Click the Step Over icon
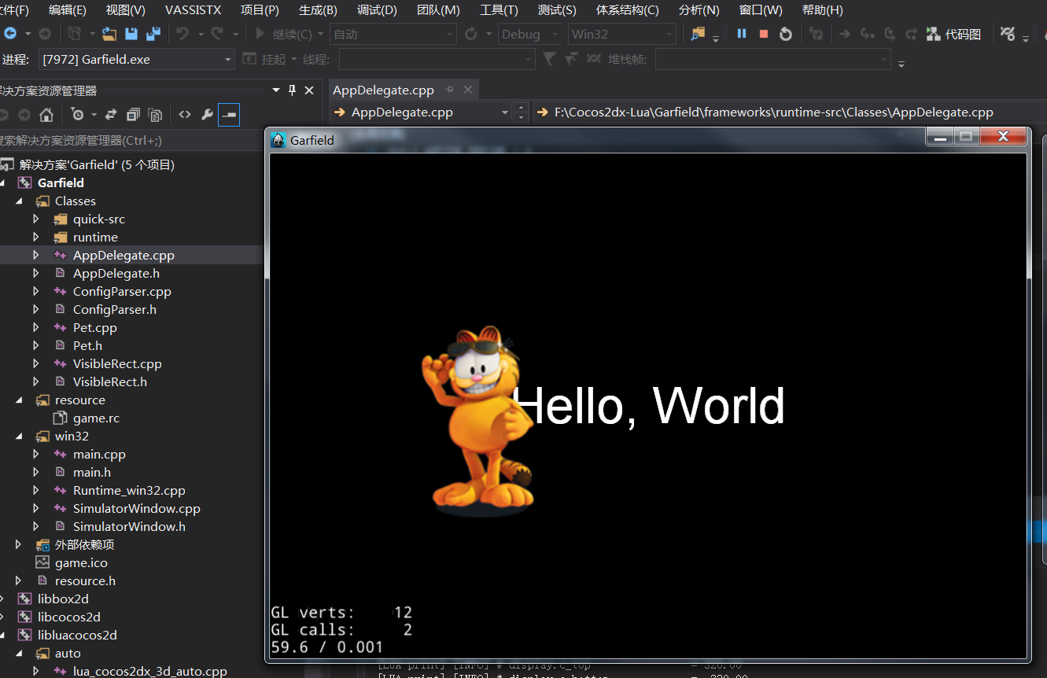 pyautogui.click(x=890, y=34)
